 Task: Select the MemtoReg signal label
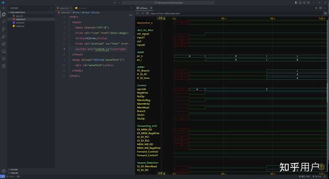[143, 100]
